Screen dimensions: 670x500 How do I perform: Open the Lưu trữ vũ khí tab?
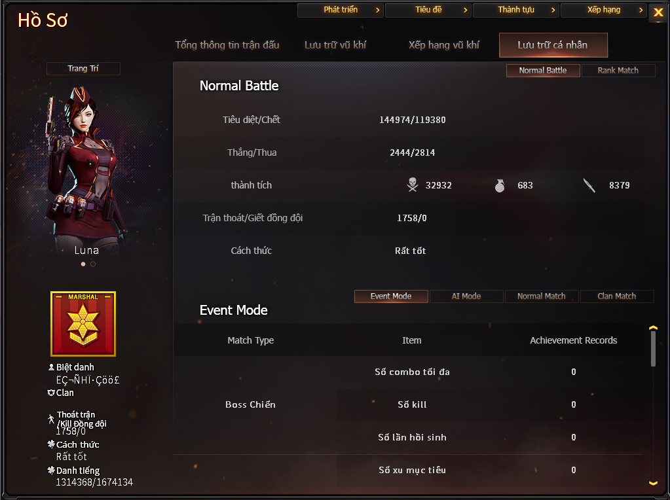335,45
